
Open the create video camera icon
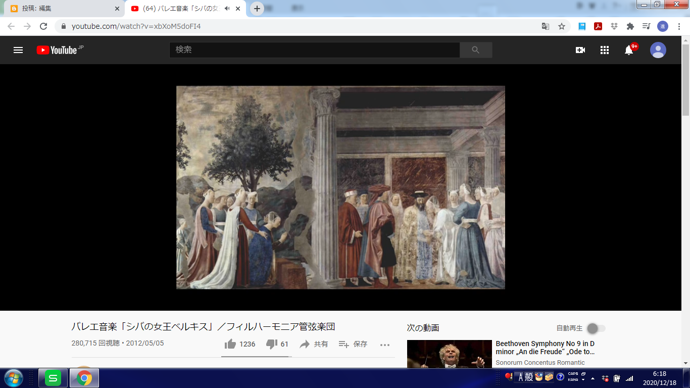[x=580, y=50]
